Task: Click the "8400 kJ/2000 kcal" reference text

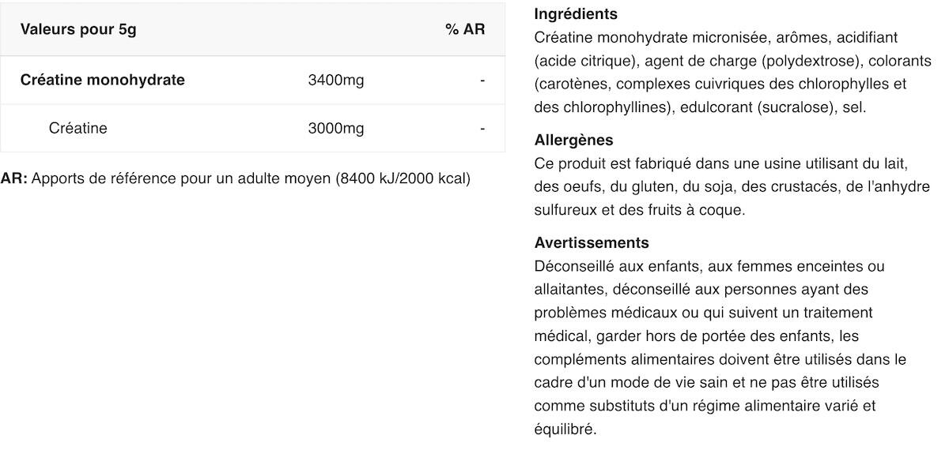Action: click(403, 178)
